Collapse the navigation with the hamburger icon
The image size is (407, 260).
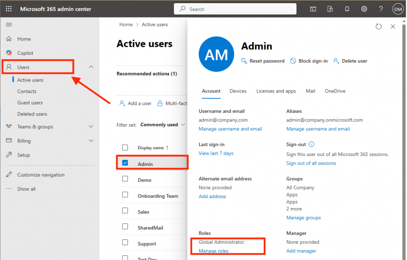pos(9,24)
